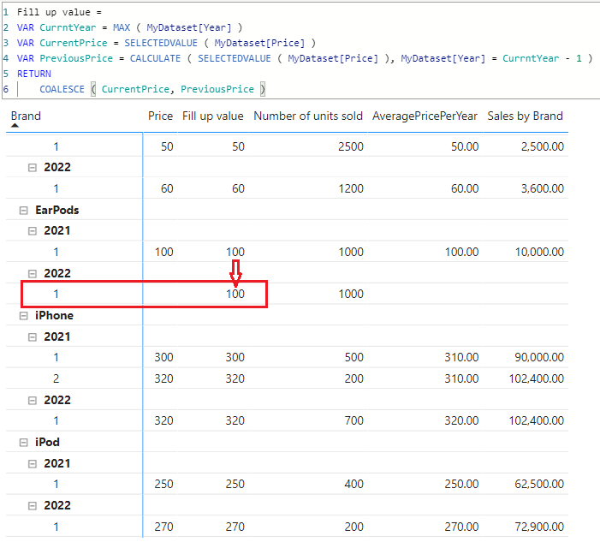Click the Sales by Brand value 62,500.00
Screen dimensions: 600x548
coord(539,484)
